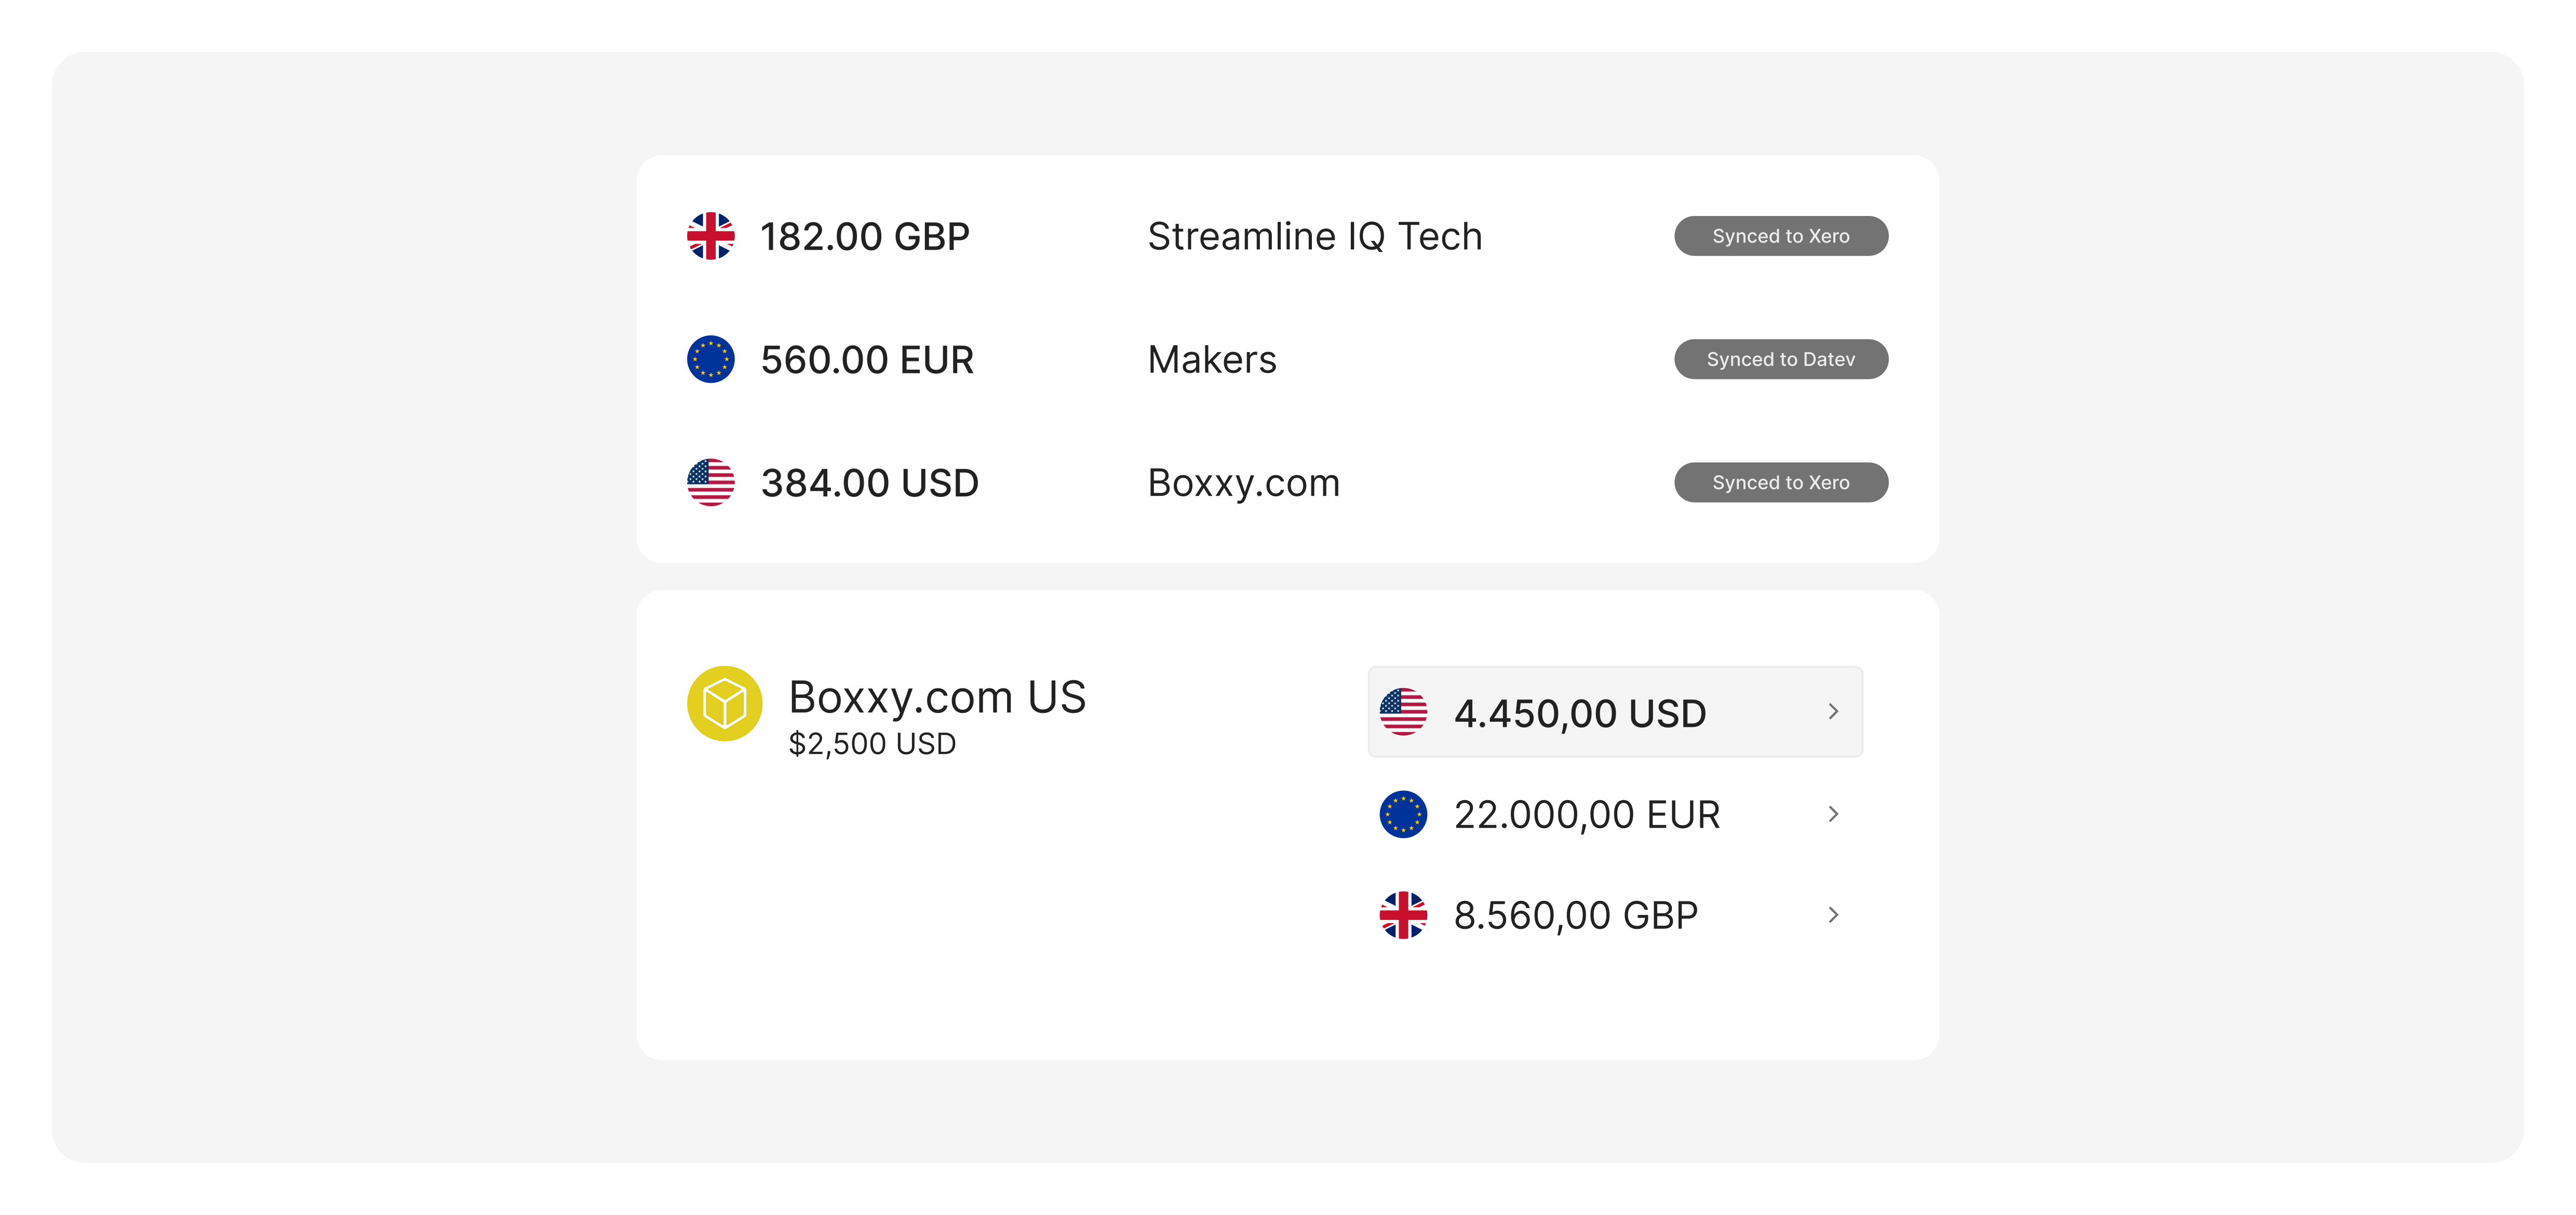Click the US flag beside 4.450,00 USD
The height and width of the screenshot is (1215, 2576).
click(x=1403, y=712)
